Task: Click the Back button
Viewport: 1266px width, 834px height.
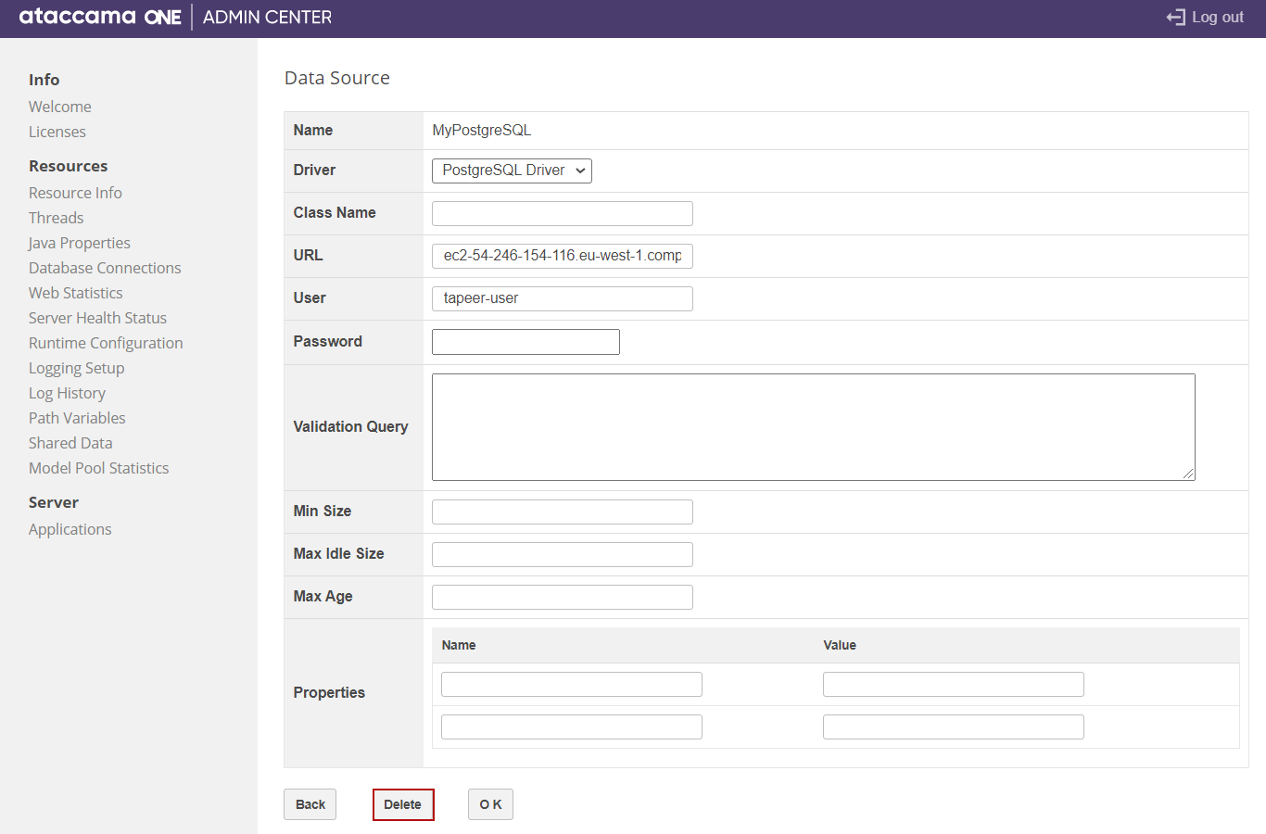Action: [310, 804]
